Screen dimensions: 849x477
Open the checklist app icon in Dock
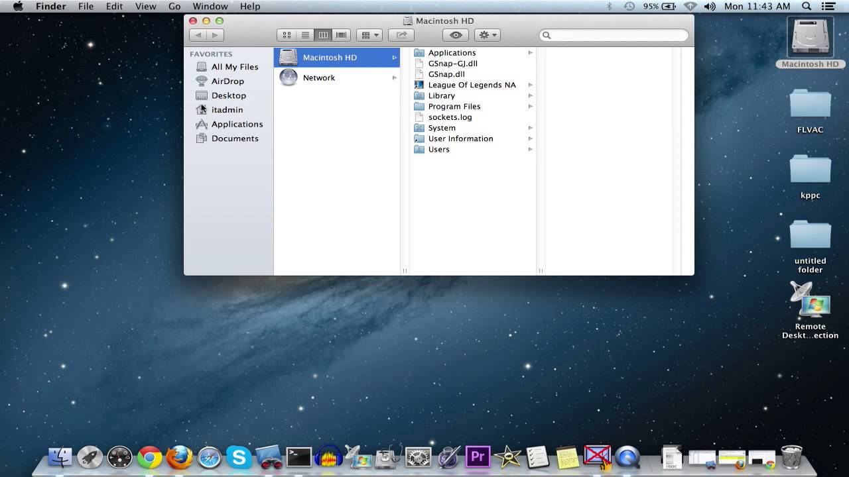pyautogui.click(x=537, y=456)
